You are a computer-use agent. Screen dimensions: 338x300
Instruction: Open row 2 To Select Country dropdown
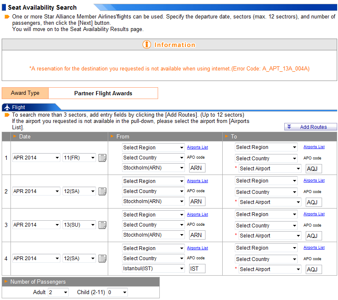tap(266, 192)
